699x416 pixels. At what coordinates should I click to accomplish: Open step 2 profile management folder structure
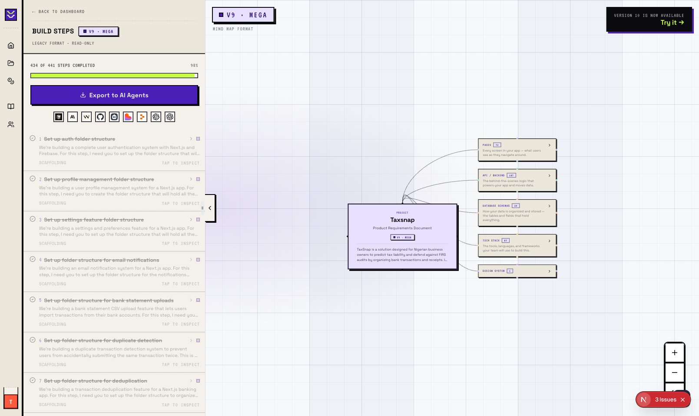tap(99, 179)
